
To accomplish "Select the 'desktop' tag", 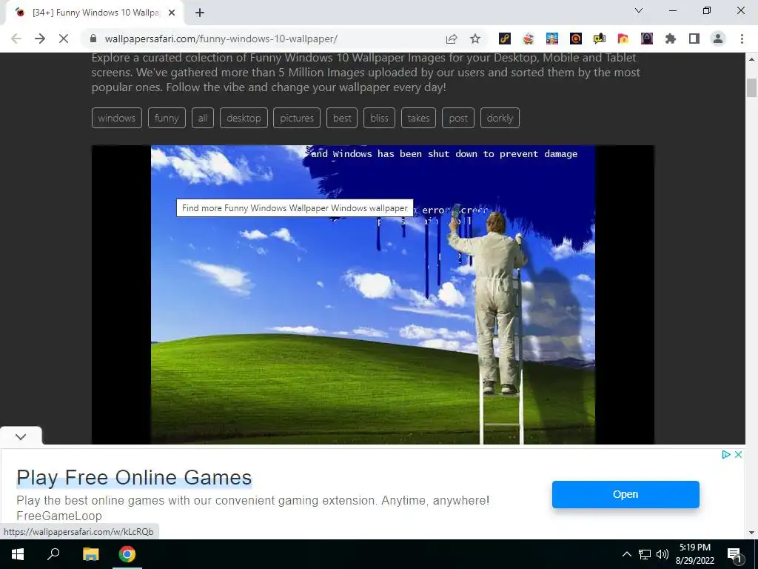I will (x=244, y=118).
